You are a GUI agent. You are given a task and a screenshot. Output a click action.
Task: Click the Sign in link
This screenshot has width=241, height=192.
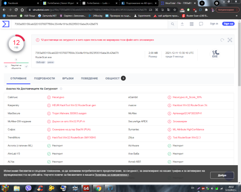pyautogui.click(x=214, y=24)
